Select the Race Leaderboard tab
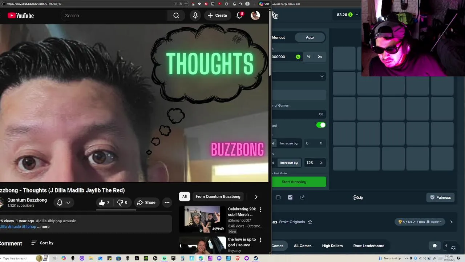465x262 pixels. [x=369, y=246]
